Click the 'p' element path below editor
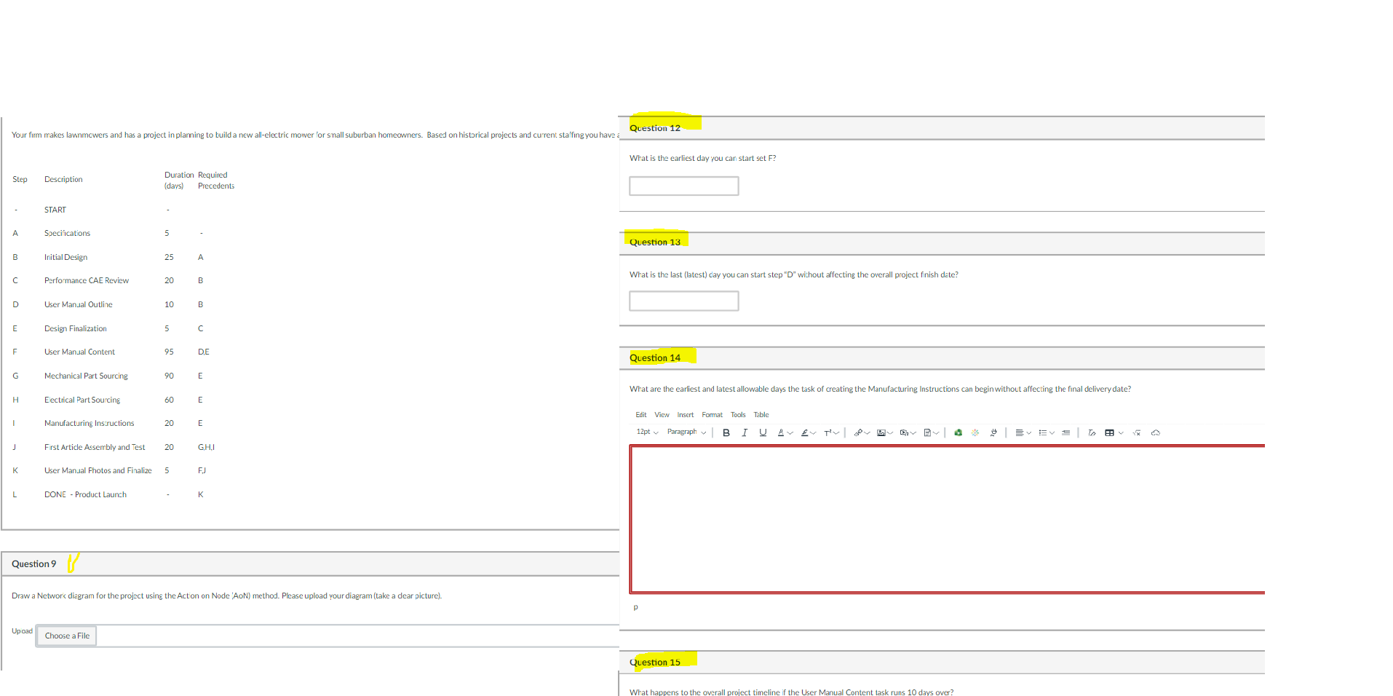Image resolution: width=1393 pixels, height=696 pixels. [x=635, y=607]
